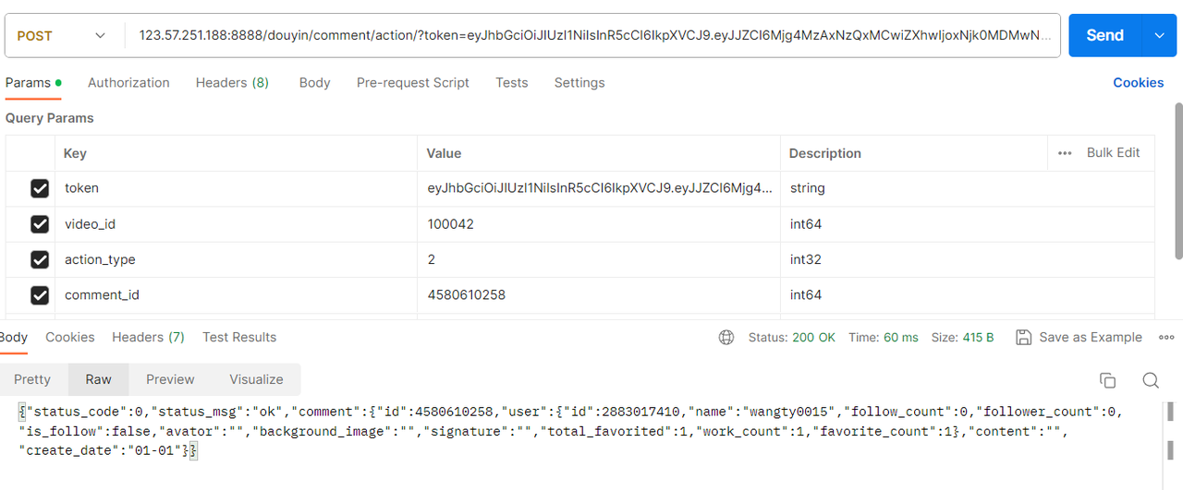Screen dimensions: 1183x490
Task: Click the token value starting eyJhbGci
Action: pyautogui.click(x=599, y=188)
